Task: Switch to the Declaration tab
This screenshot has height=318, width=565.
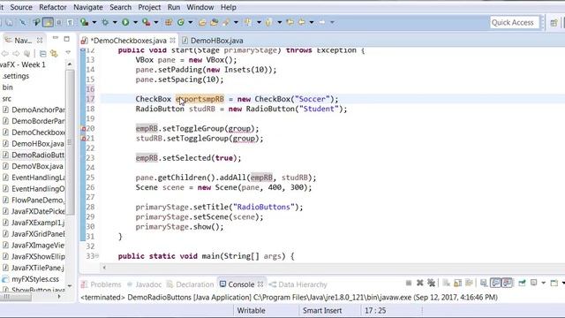Action: [x=194, y=284]
